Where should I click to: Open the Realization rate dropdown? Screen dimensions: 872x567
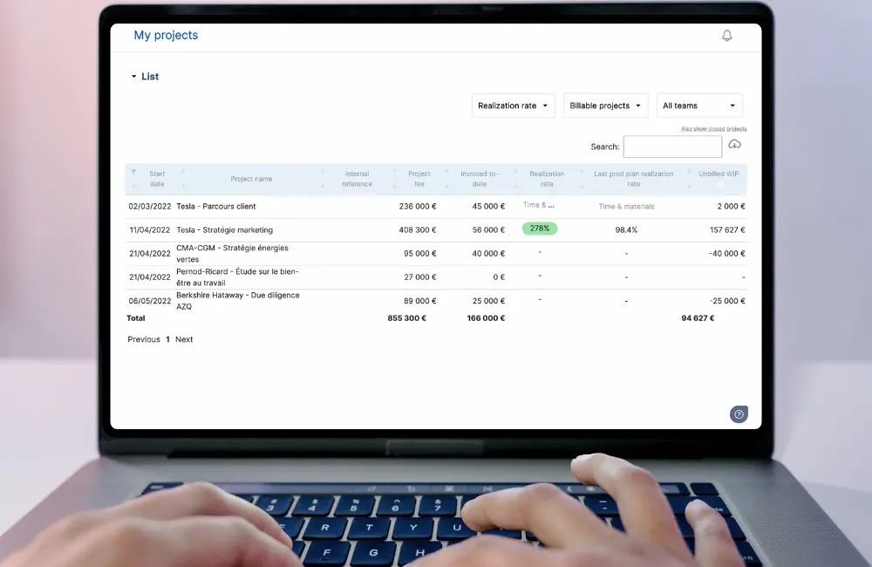(x=513, y=106)
